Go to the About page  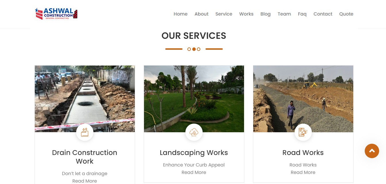pyautogui.click(x=201, y=14)
